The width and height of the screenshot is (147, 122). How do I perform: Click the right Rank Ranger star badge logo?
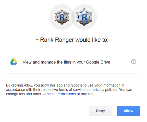click(84, 17)
